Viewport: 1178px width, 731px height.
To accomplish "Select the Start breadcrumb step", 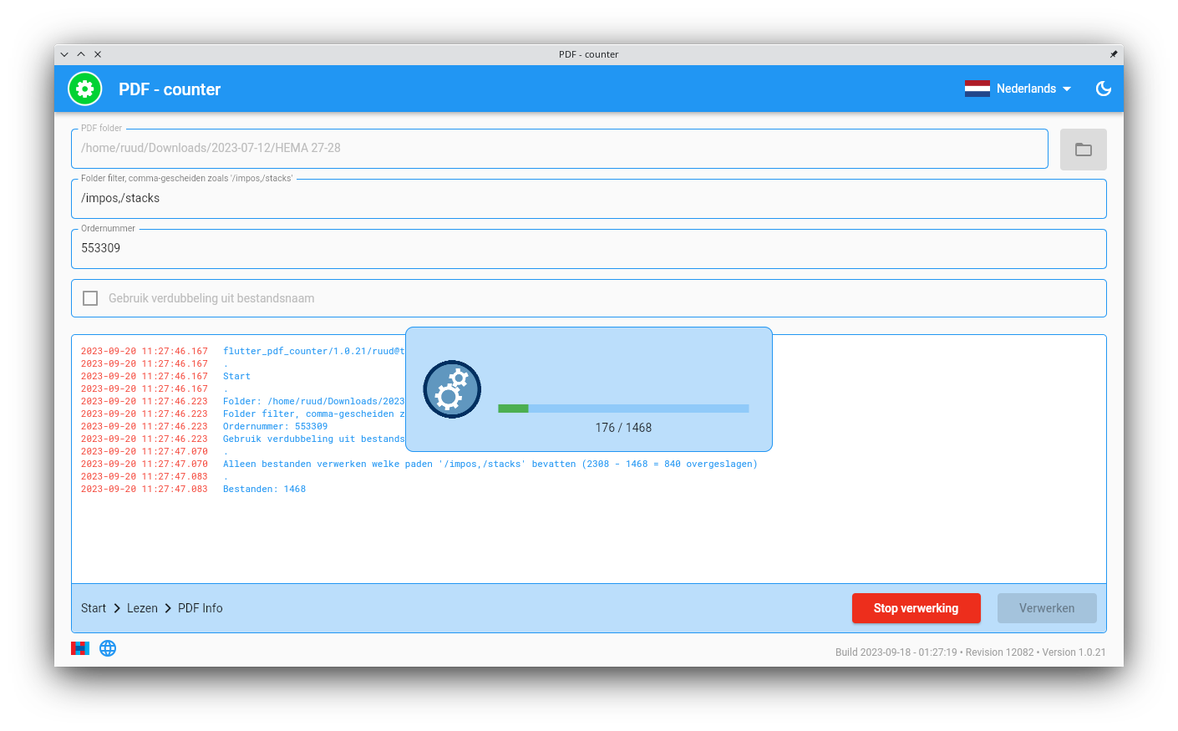I will click(x=94, y=608).
